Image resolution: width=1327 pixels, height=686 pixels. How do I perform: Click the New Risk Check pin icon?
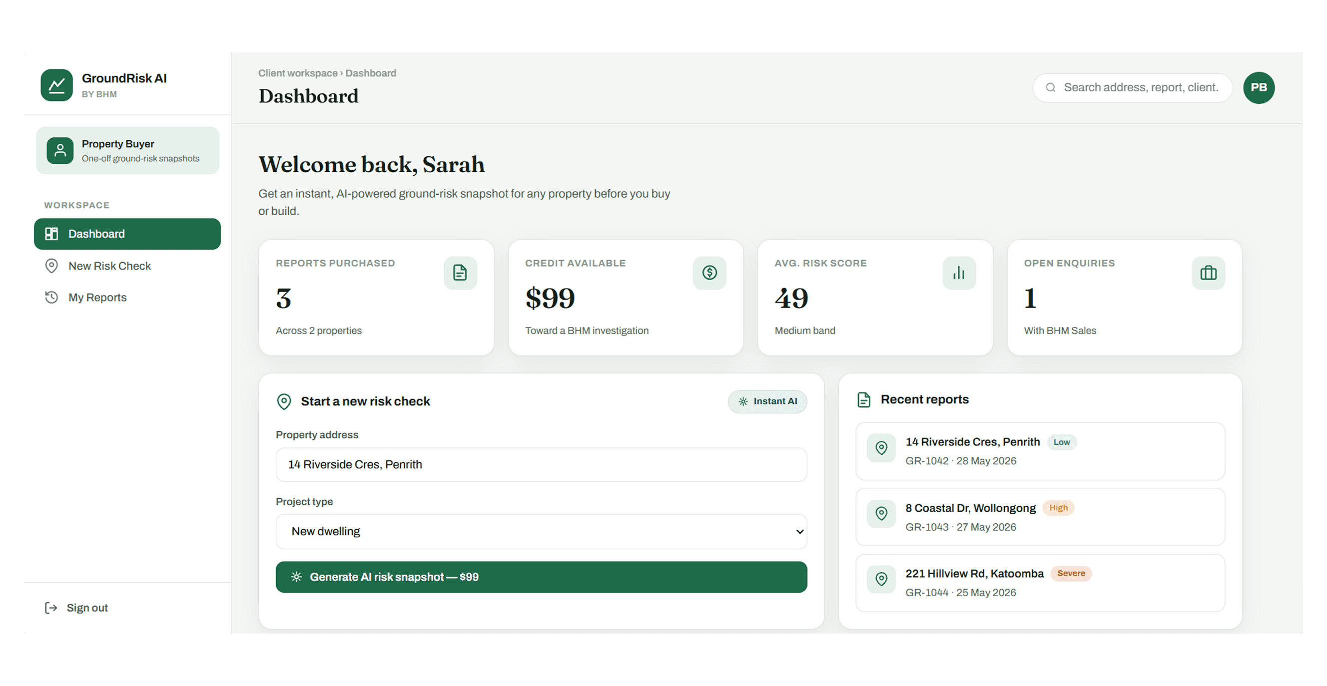tap(51, 266)
